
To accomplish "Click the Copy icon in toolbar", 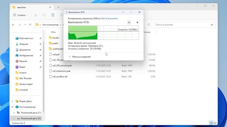I will (x=44, y=15).
